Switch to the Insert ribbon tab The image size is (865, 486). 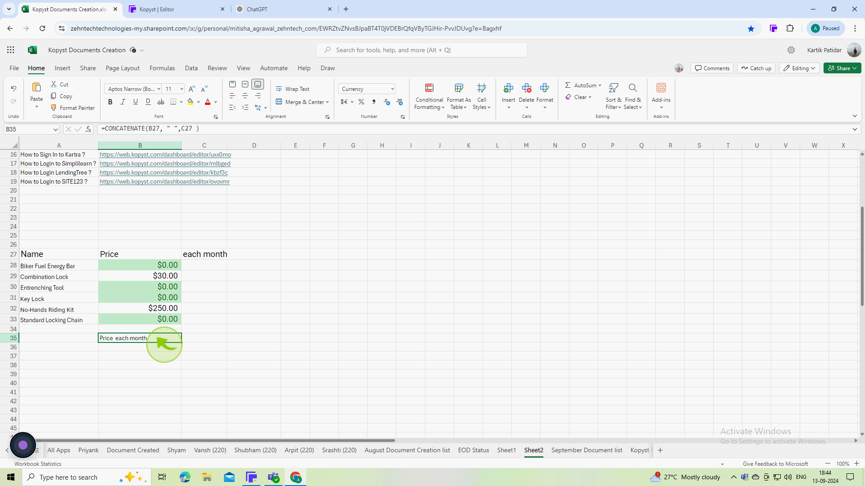(63, 68)
